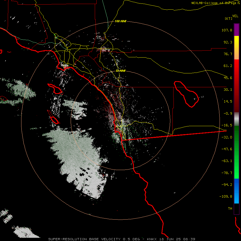Click the 100 NMI range ring label

pyautogui.click(x=120, y=21)
